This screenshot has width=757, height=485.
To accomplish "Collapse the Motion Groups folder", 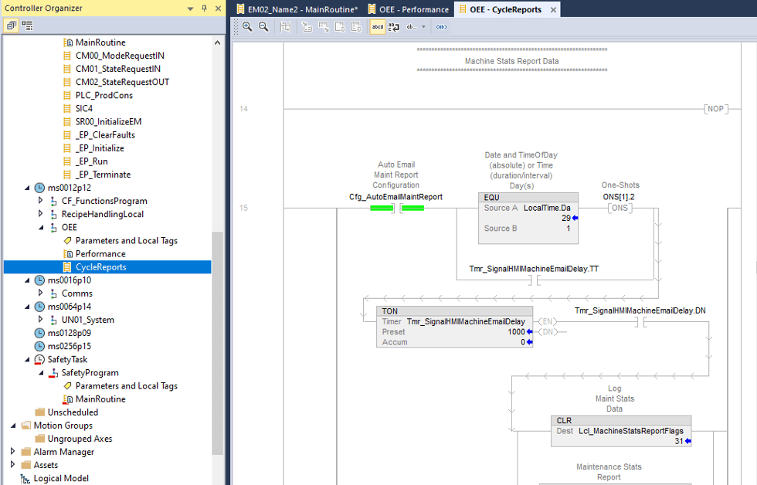I will click(x=13, y=426).
